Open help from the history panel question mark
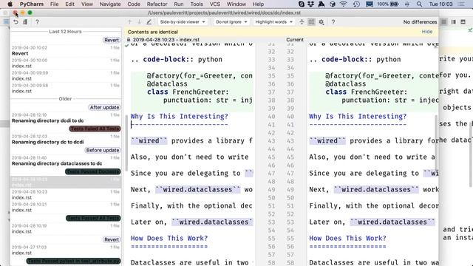Image resolution: width=473 pixels, height=266 pixels. click(x=37, y=22)
